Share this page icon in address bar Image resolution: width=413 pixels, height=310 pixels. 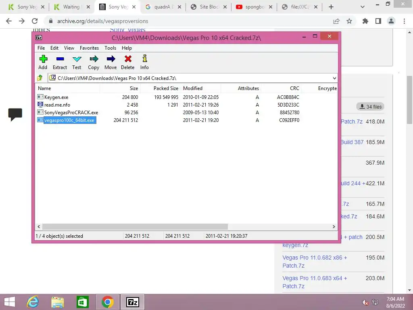(336, 21)
